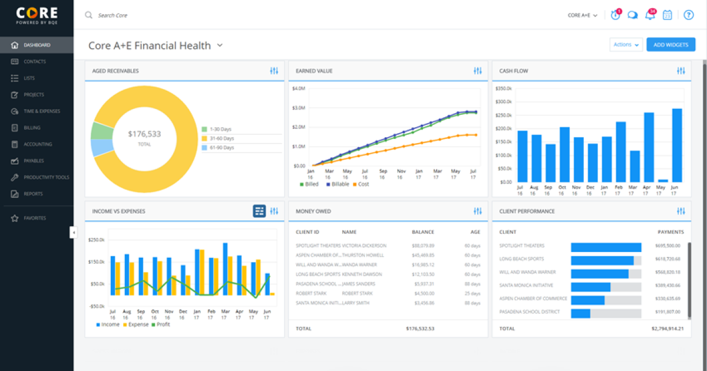The height and width of the screenshot is (371, 707).
Task: Open the Accounting menu item
Action: (x=37, y=144)
